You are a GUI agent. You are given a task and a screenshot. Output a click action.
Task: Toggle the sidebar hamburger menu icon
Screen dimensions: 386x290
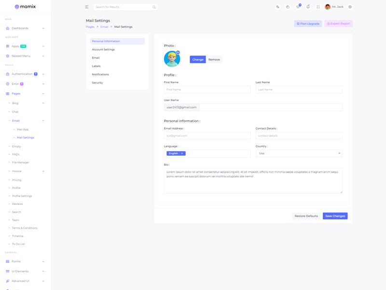(x=87, y=7)
